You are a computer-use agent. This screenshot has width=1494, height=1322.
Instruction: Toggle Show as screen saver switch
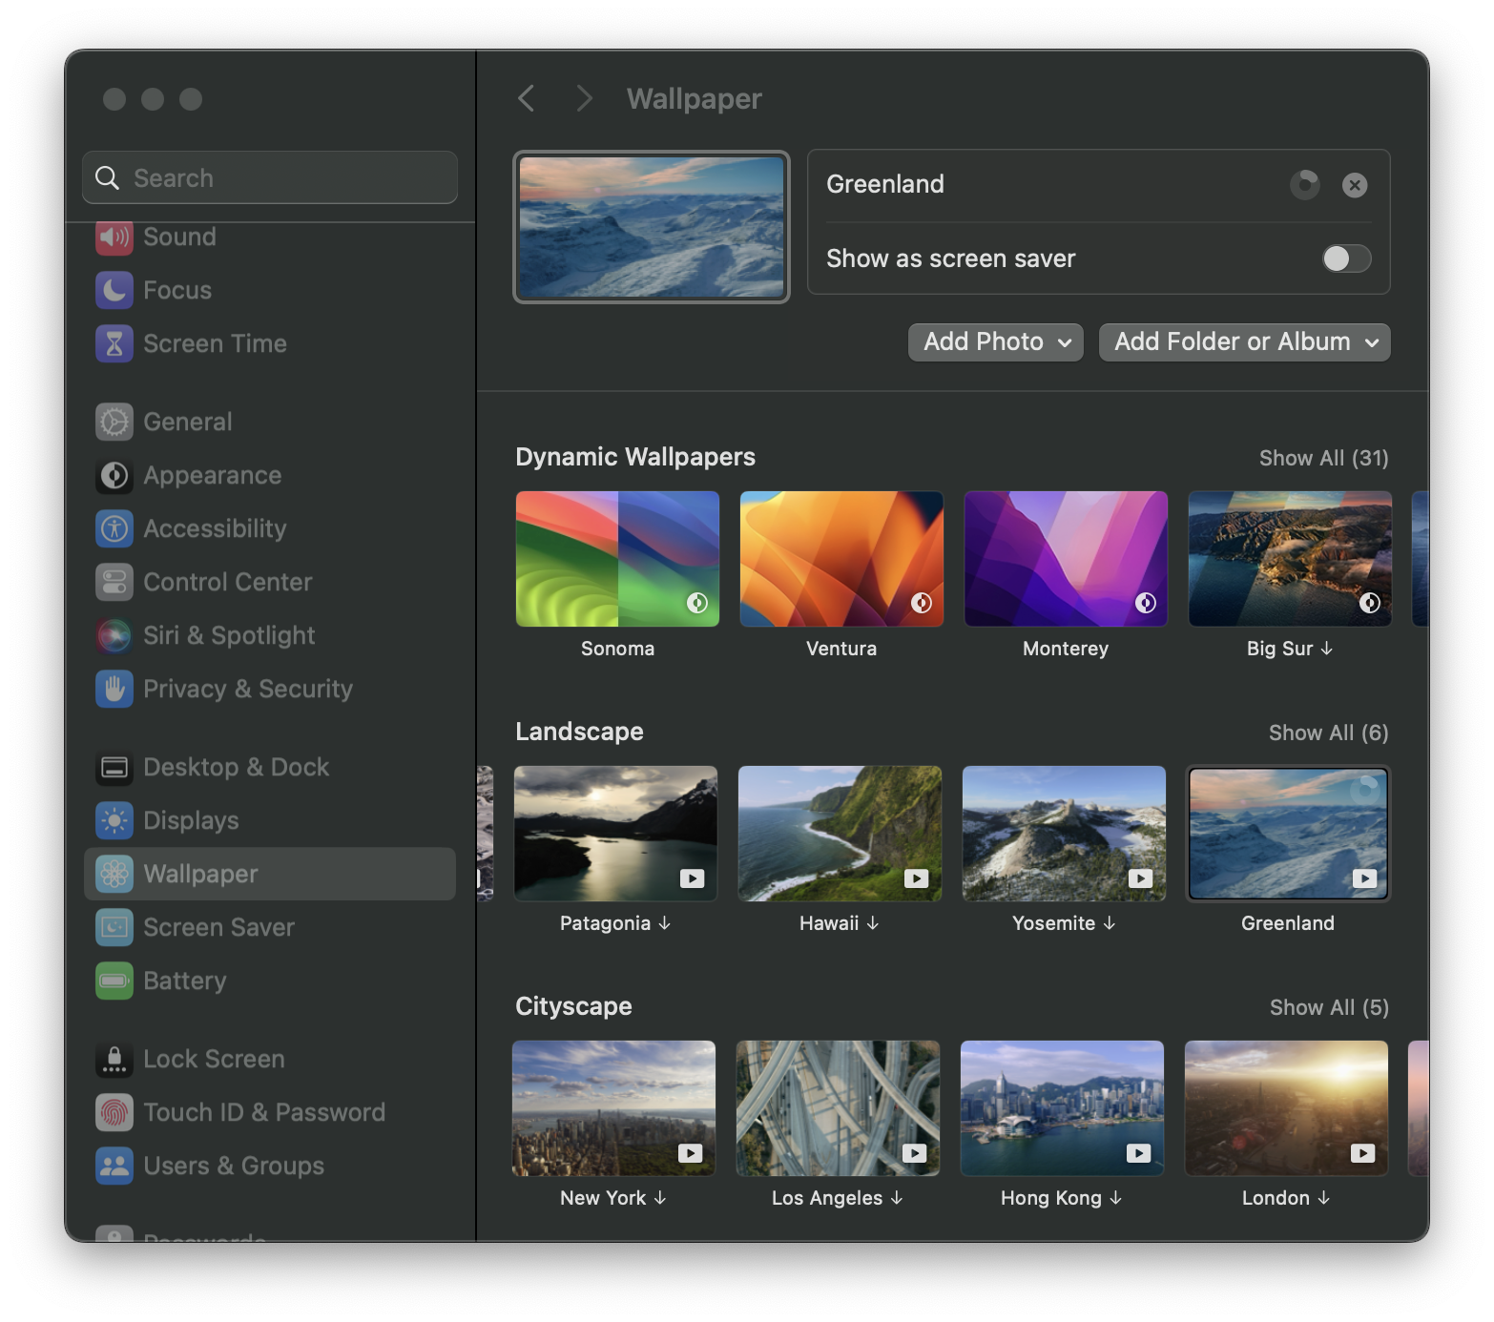1347,258
